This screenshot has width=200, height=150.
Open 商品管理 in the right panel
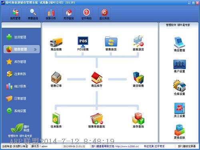pos(180,44)
